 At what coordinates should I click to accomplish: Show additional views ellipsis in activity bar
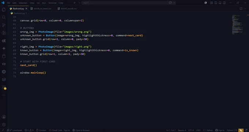(4, 95)
